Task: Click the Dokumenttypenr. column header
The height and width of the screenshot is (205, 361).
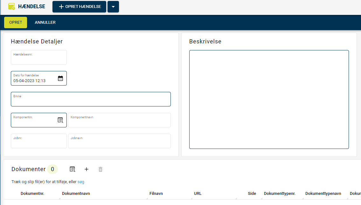Action: (280, 194)
